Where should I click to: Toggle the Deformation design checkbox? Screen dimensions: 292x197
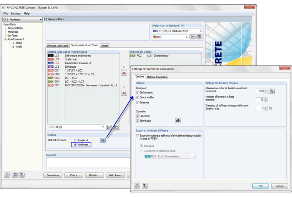click(x=138, y=92)
